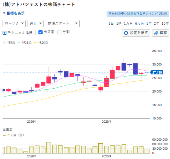Open the 標準スケール scale dropdown
This screenshot has height=159, width=170.
(63, 23)
